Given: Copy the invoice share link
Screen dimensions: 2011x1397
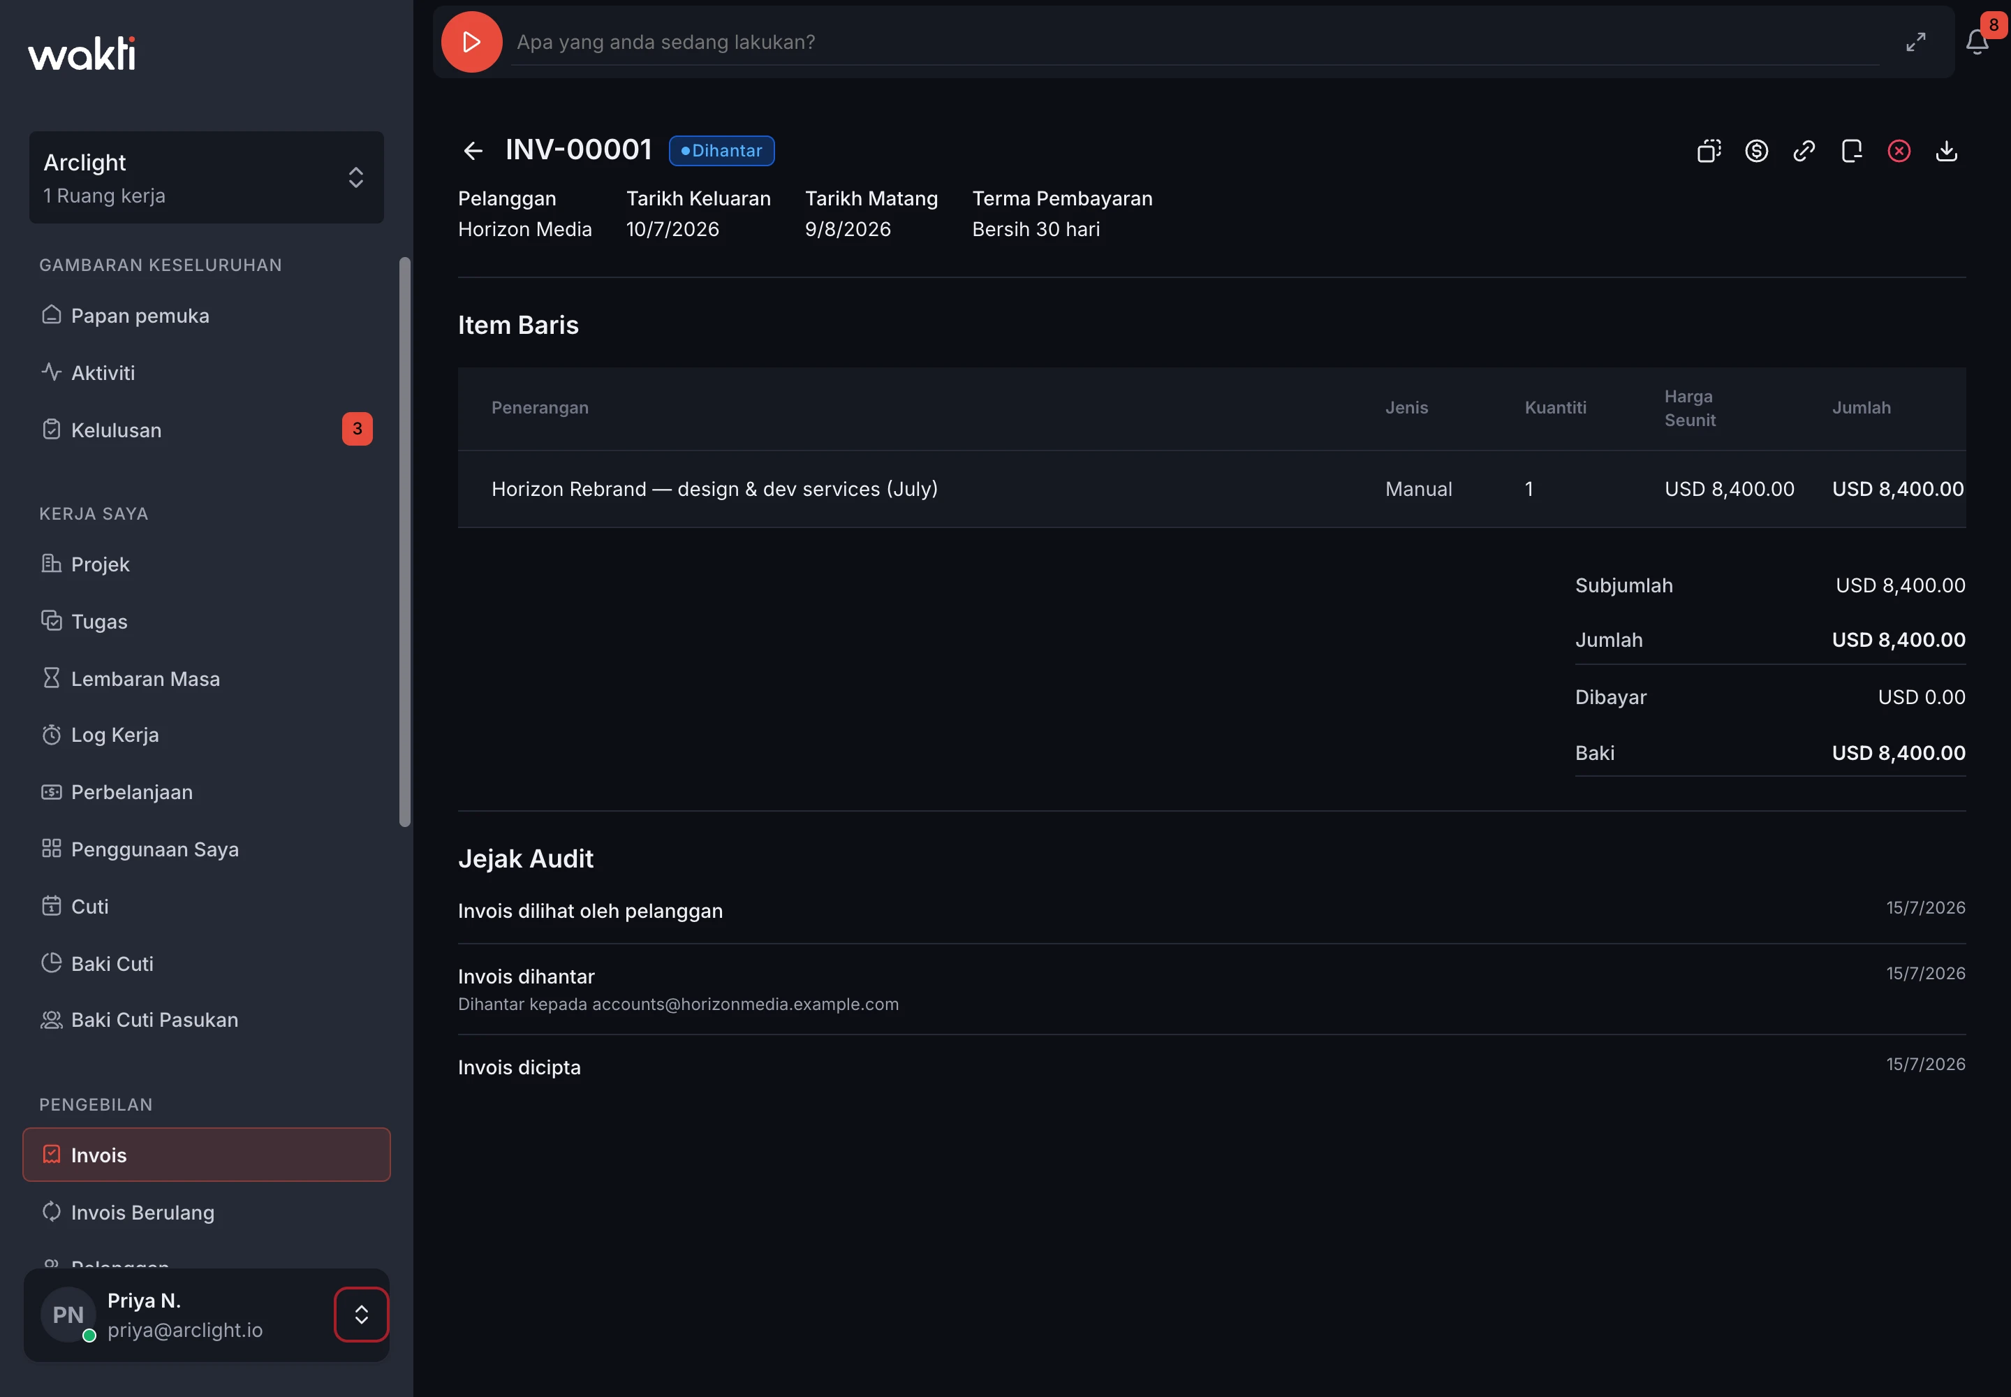Looking at the screenshot, I should tap(1804, 151).
